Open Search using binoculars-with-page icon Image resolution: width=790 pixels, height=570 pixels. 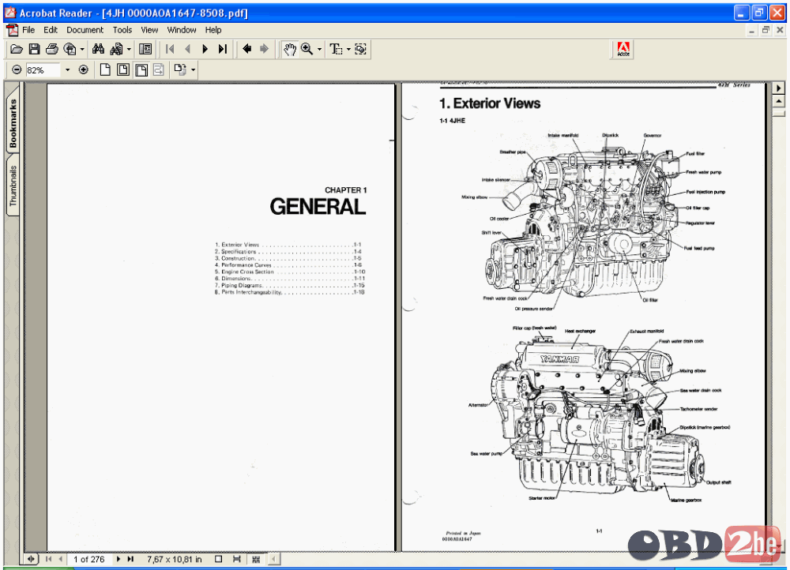[x=116, y=49]
